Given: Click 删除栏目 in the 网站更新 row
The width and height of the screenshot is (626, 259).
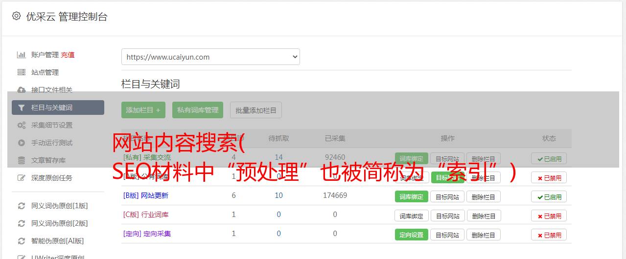Looking at the screenshot, I should point(484,196).
